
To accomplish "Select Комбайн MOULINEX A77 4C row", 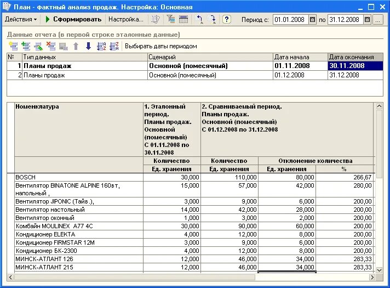I will (79, 226).
